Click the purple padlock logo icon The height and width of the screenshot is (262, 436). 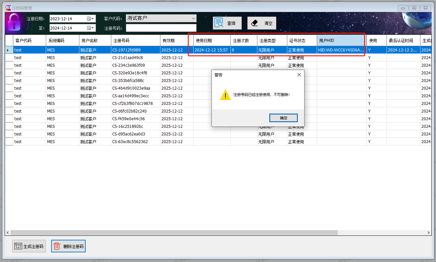(14, 23)
